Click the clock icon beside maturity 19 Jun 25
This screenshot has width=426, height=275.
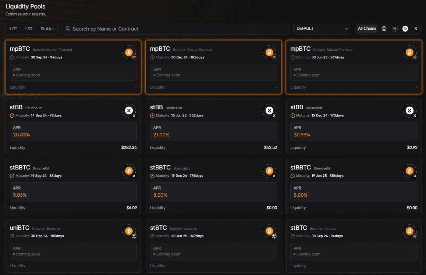pos(292,176)
